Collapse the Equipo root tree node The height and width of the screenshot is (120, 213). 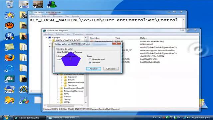[46, 38]
